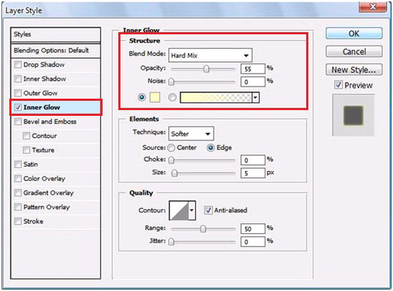Screen dimensions: 393x291
Task: Select the gradient glow radio button
Action: pyautogui.click(x=172, y=97)
